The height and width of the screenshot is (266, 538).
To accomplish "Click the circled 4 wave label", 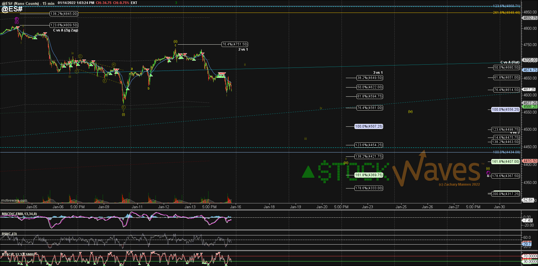I will [x=114, y=65].
